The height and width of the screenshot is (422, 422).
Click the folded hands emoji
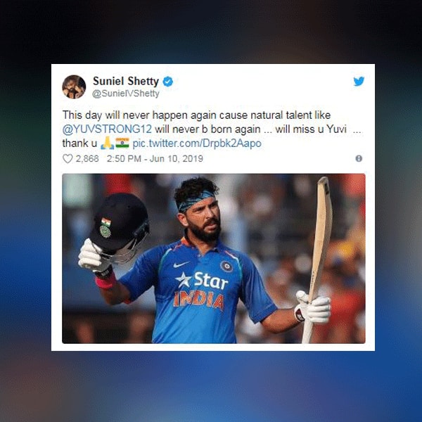coord(108,143)
